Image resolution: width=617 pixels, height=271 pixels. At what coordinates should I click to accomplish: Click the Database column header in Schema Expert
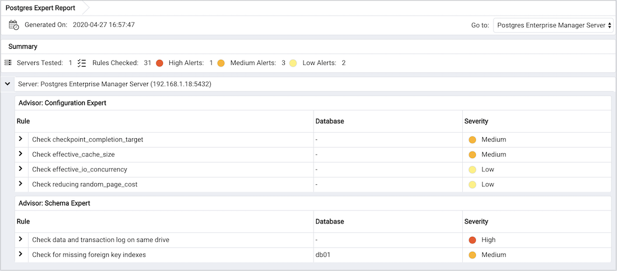coord(330,222)
